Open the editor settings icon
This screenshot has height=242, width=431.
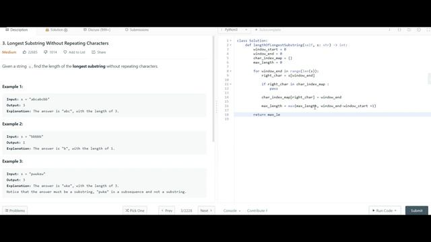coord(419,30)
